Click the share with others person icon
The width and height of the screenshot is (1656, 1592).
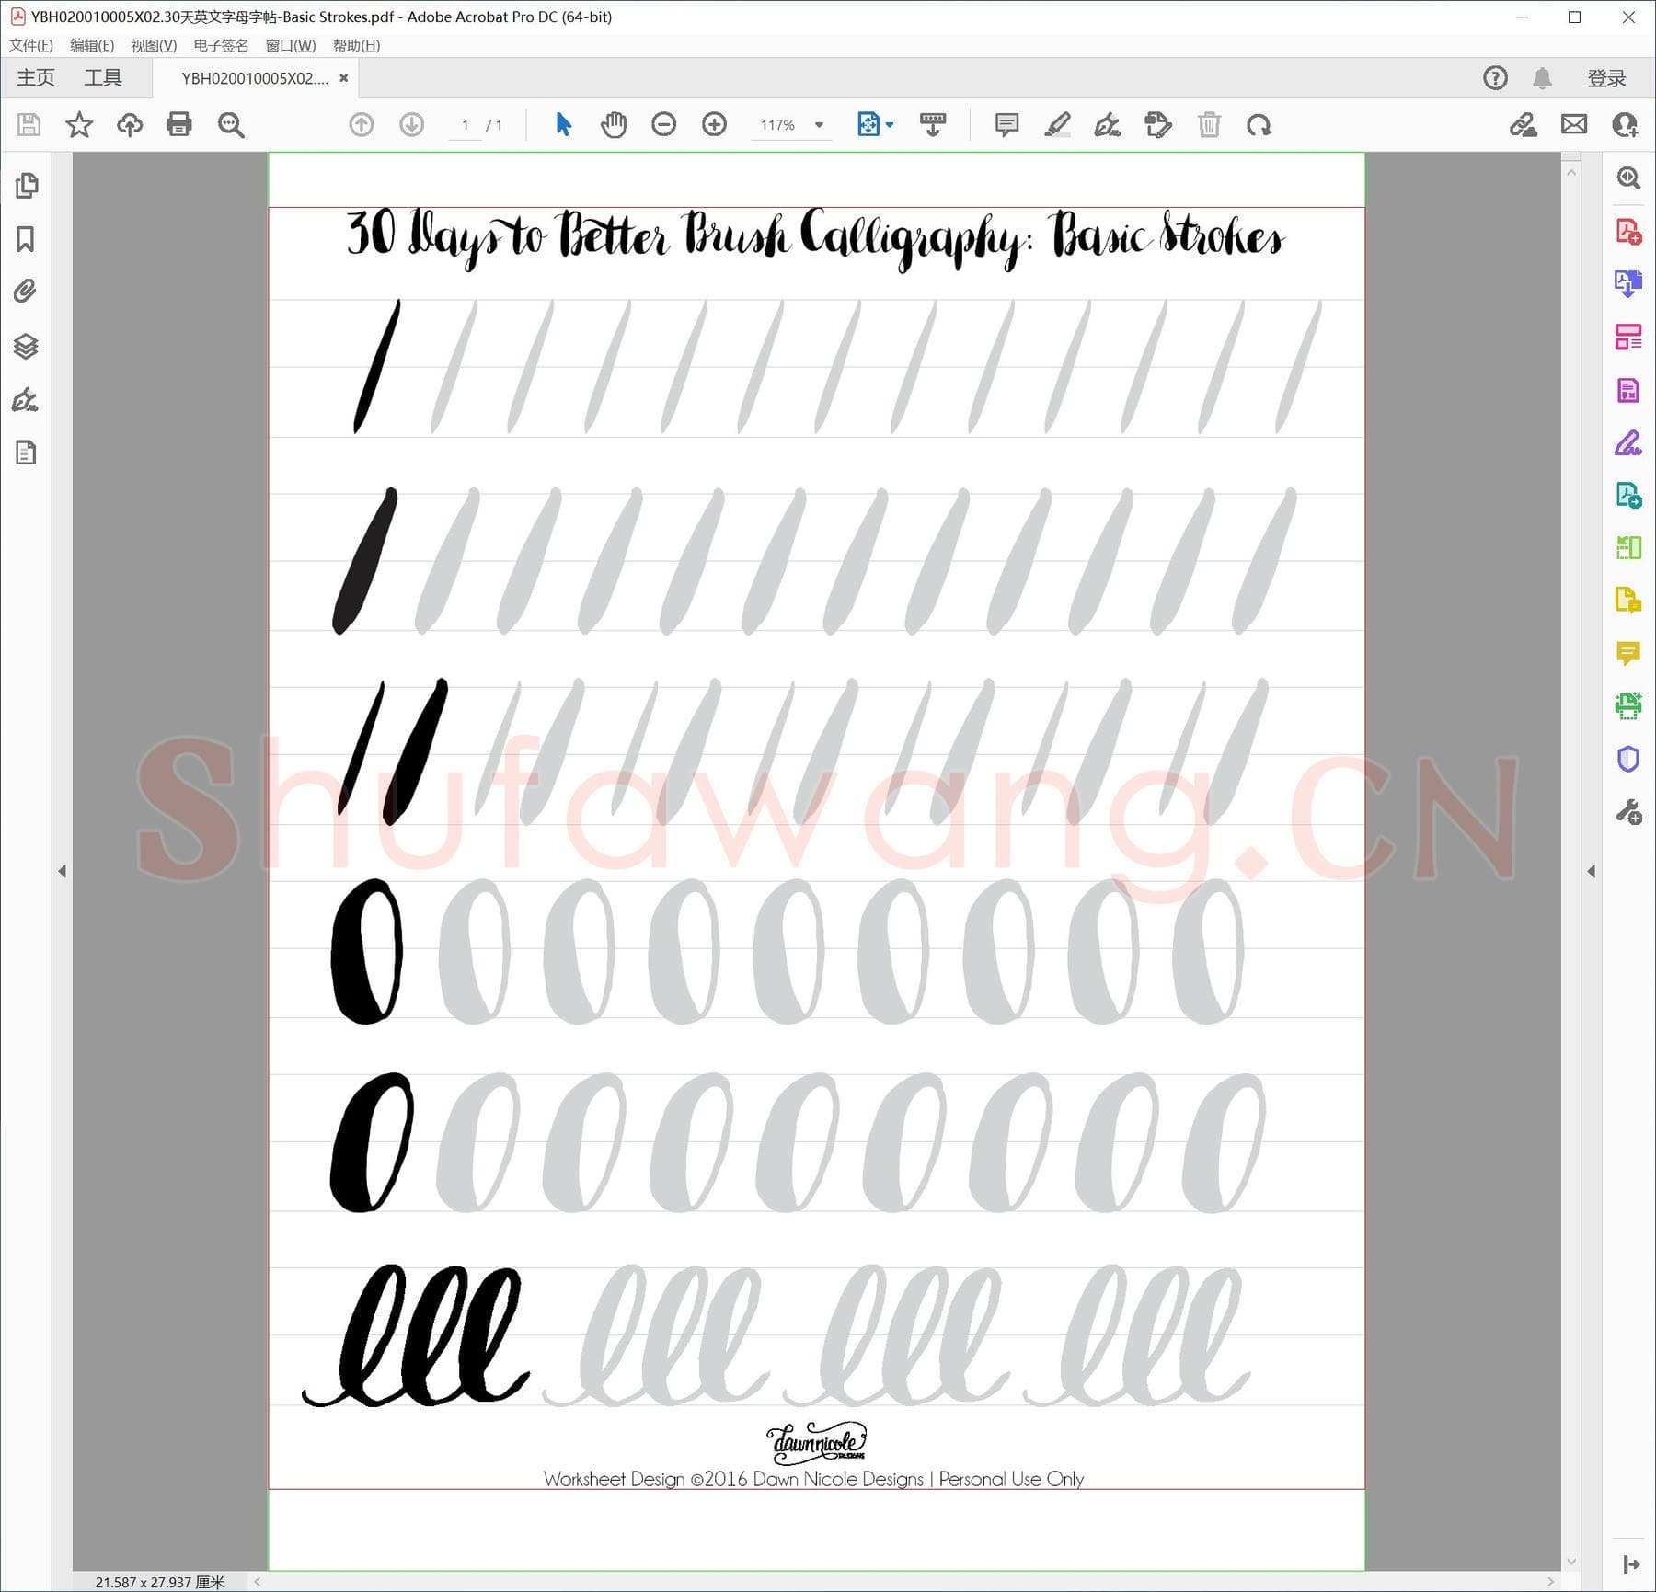1625,124
